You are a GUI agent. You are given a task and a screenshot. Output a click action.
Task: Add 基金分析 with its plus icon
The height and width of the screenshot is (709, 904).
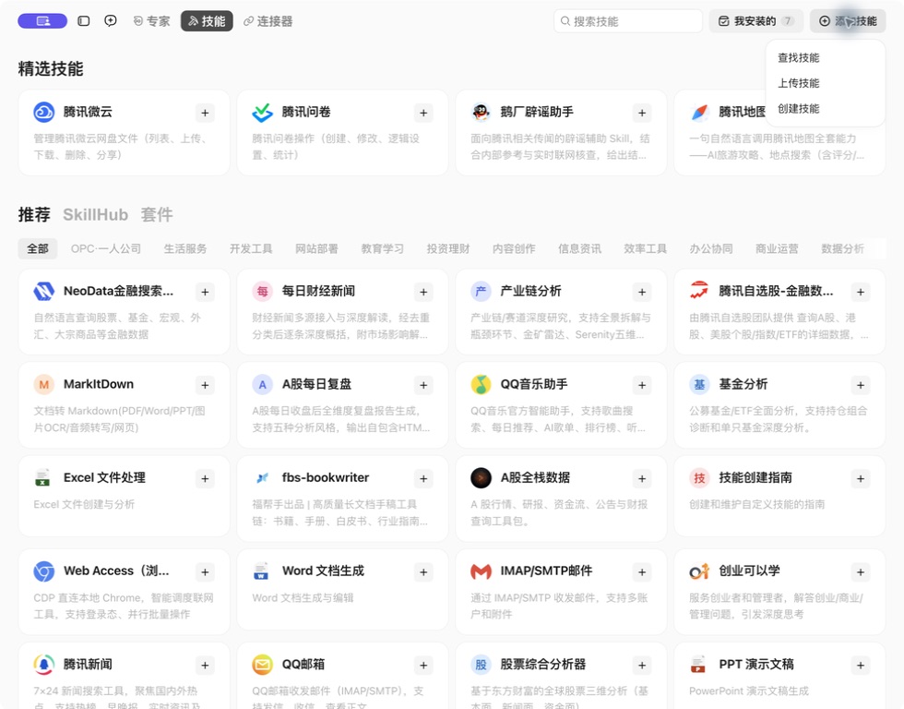pos(860,385)
